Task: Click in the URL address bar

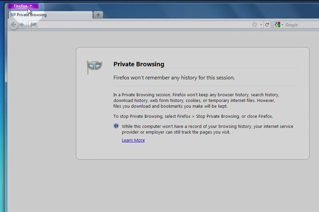Action: point(144,25)
